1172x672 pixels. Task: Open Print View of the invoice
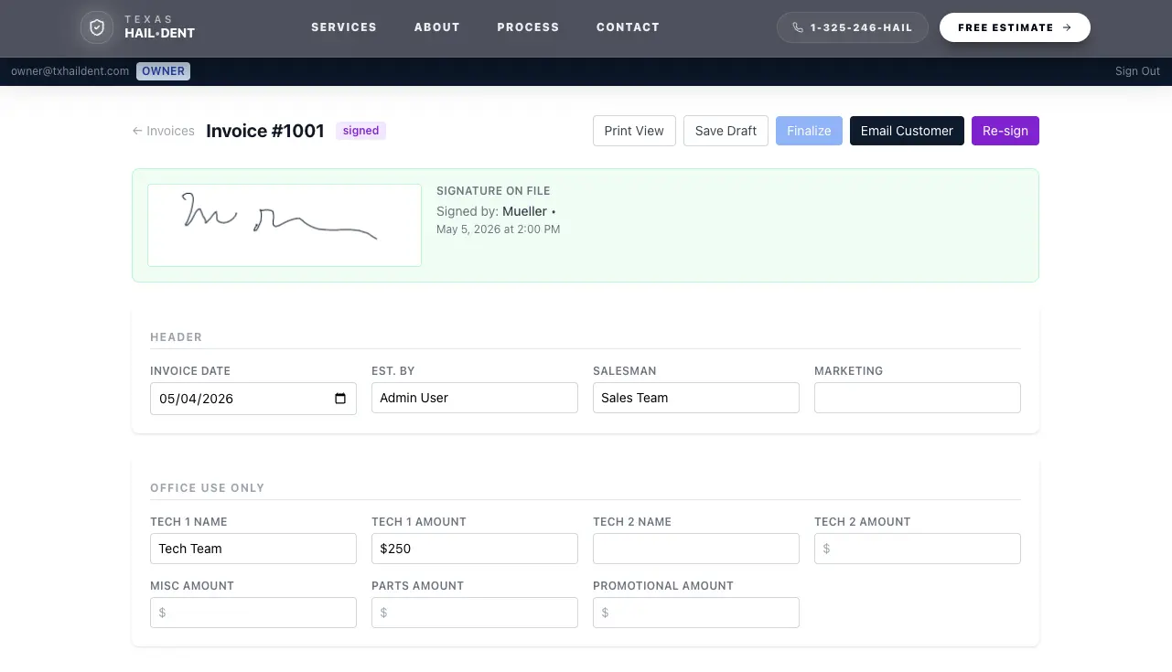coord(634,131)
